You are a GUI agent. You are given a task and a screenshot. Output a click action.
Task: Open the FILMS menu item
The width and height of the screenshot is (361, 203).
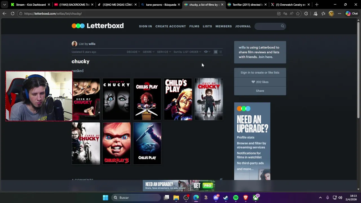(194, 26)
